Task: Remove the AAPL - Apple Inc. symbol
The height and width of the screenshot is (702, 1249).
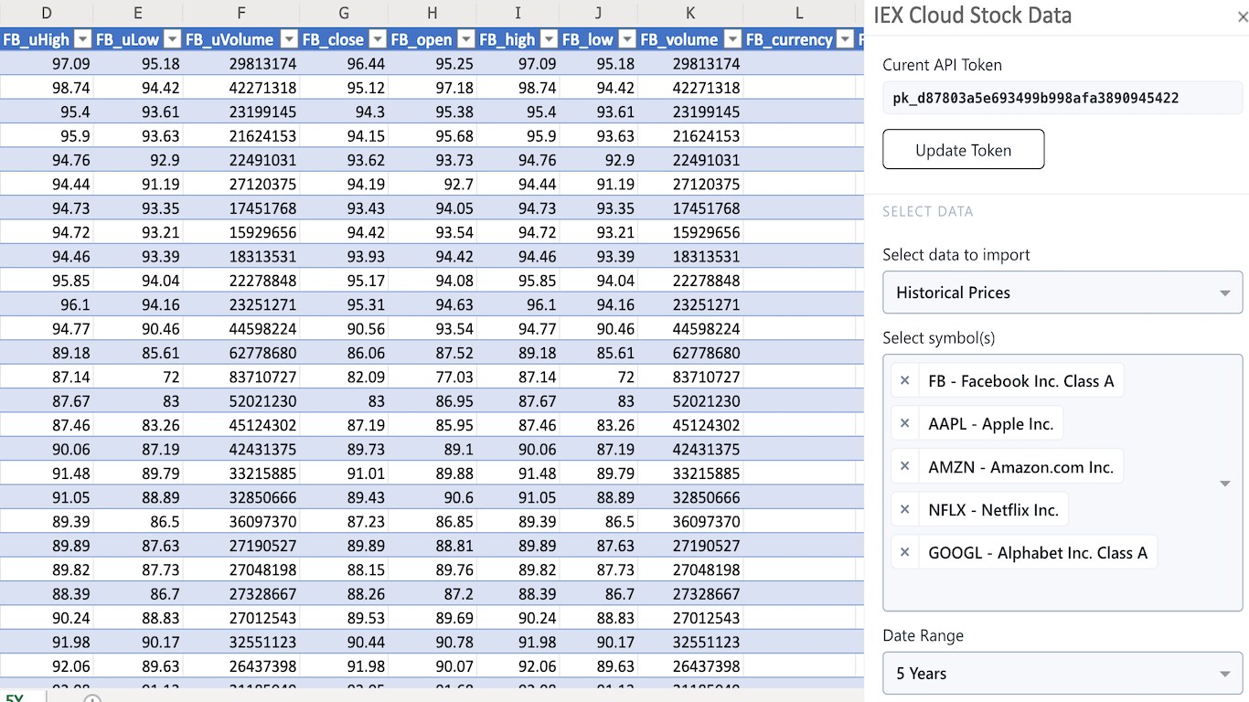Action: 905,424
